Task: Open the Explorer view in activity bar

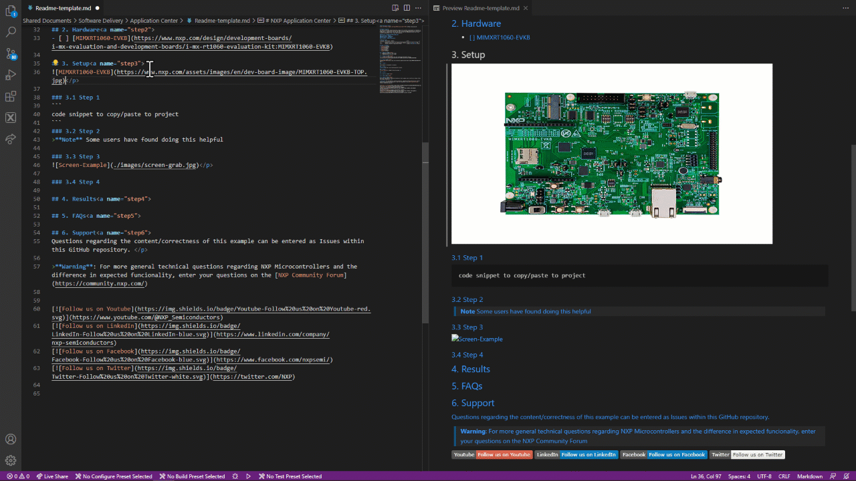Action: coord(11,11)
